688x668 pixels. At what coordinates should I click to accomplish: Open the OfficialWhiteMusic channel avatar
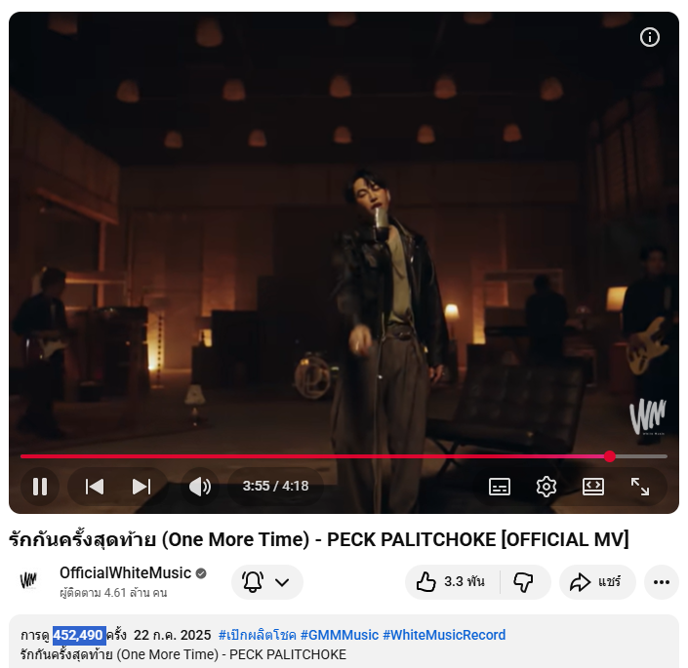click(29, 581)
